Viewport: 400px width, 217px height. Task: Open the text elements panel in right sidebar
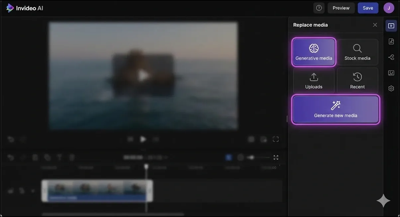click(391, 41)
